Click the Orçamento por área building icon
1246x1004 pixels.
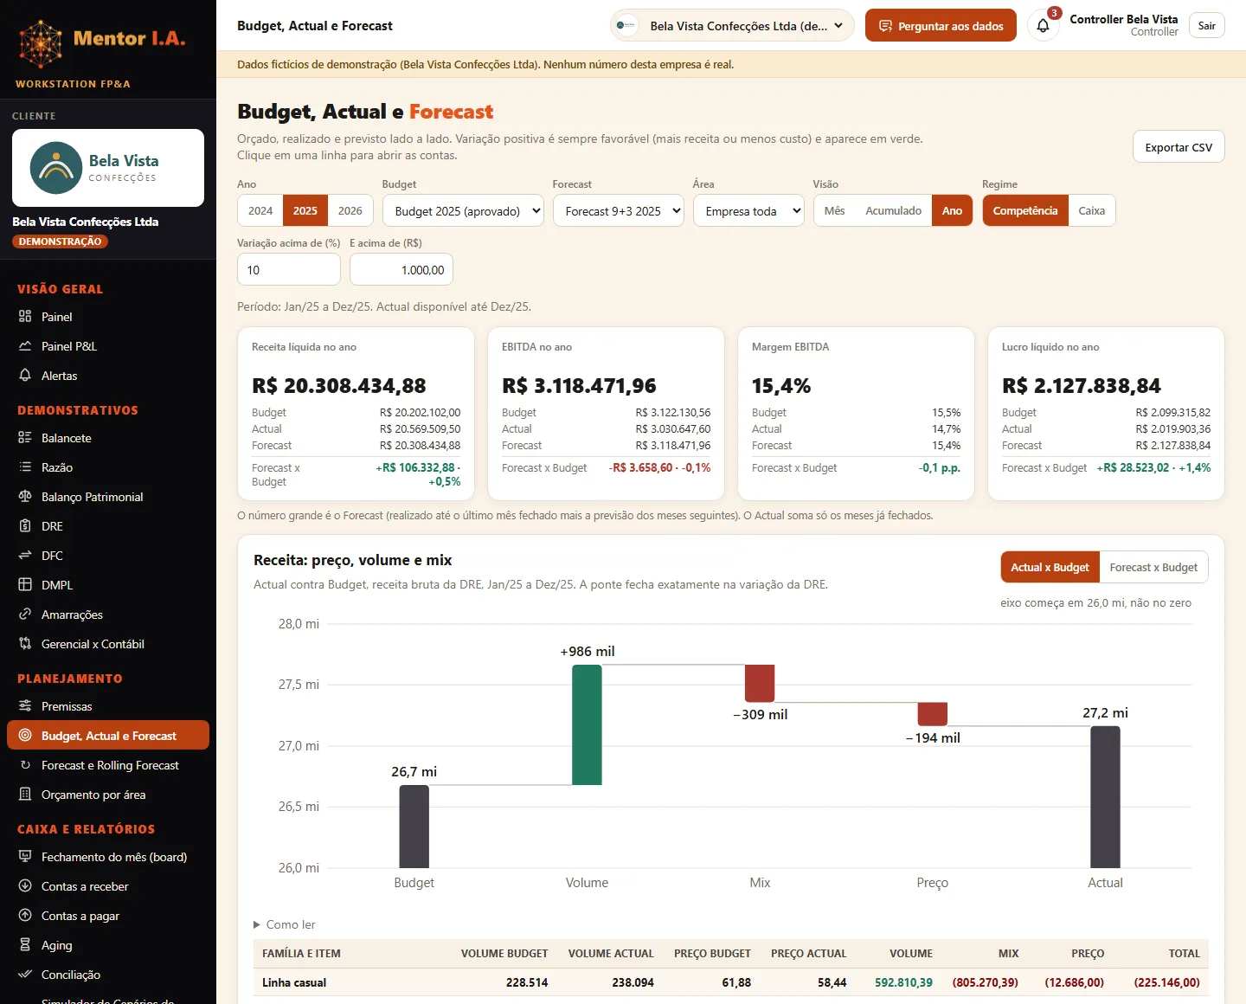point(25,795)
